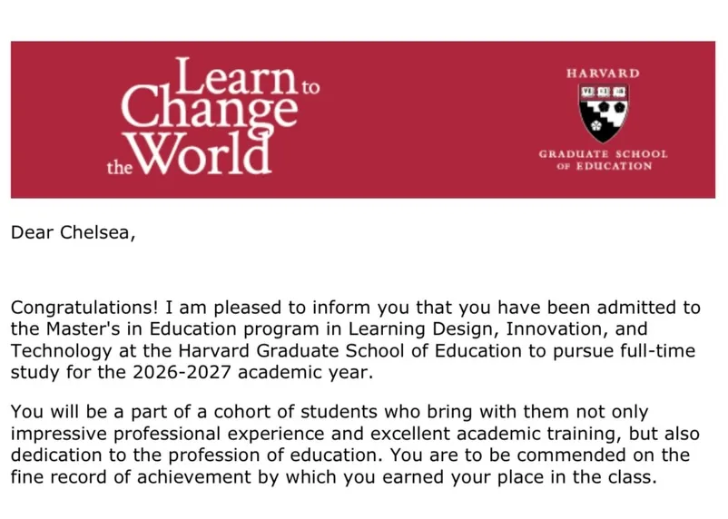Click the HARVARD wordmark above the shield
Image resolution: width=728 pixels, height=519 pixels.
(603, 73)
